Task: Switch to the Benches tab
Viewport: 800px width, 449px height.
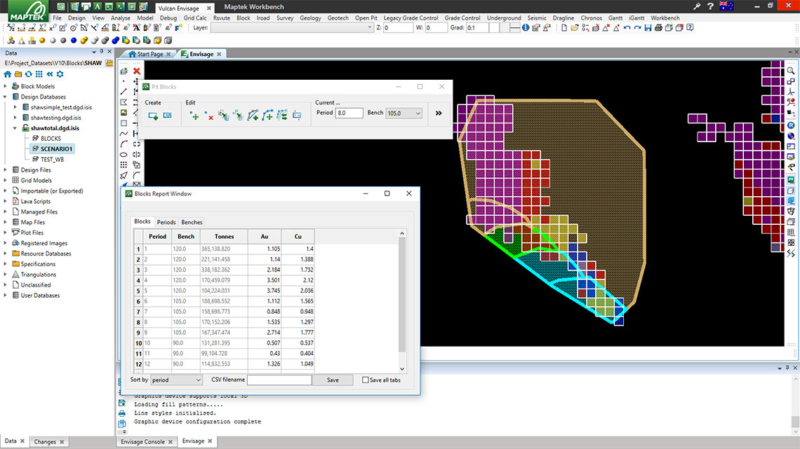Action: pyautogui.click(x=192, y=223)
